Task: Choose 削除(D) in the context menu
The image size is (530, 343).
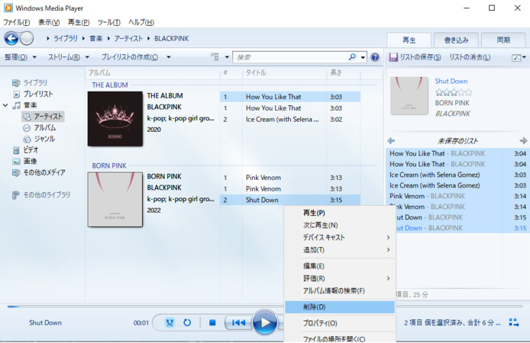Action: (x=340, y=307)
